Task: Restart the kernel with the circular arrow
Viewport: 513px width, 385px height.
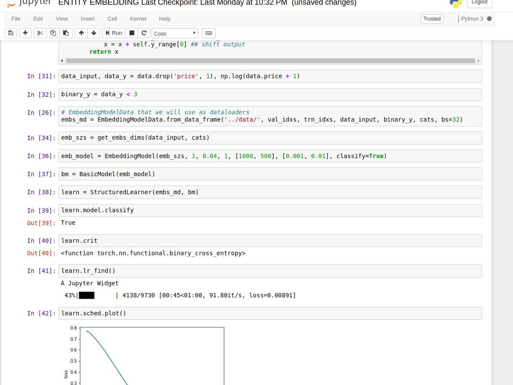Action: (x=144, y=33)
